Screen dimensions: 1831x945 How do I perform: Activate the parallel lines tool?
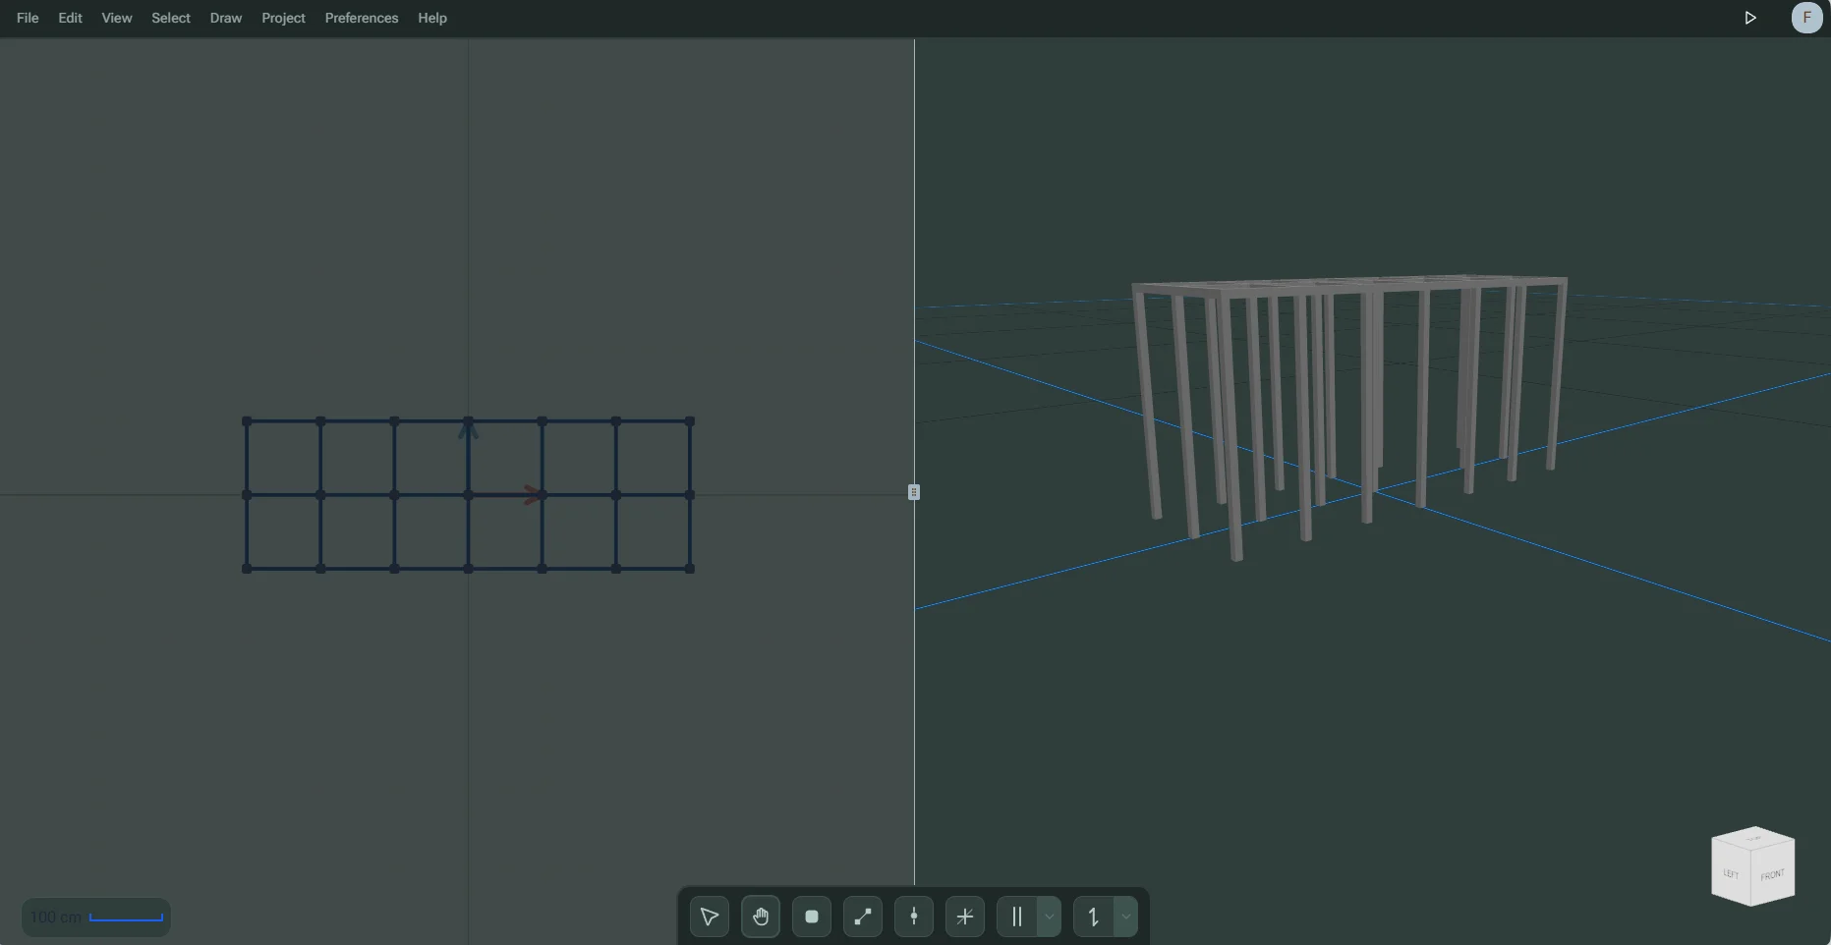point(1018,916)
